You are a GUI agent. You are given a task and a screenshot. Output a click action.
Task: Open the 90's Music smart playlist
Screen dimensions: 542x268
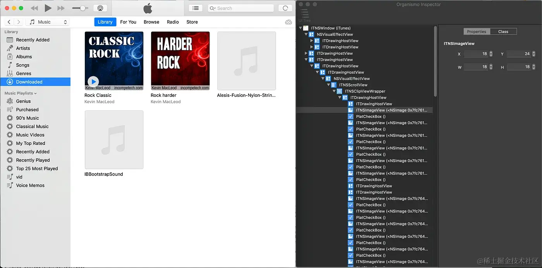click(35, 118)
